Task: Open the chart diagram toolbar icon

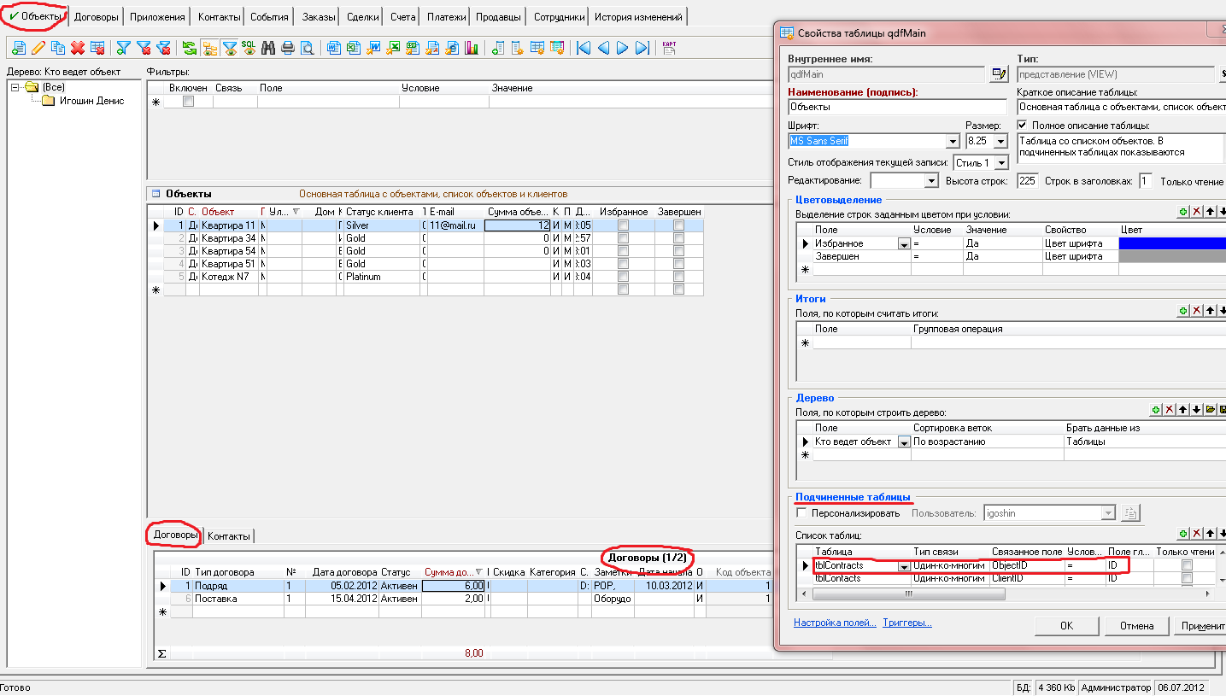Action: tap(472, 48)
